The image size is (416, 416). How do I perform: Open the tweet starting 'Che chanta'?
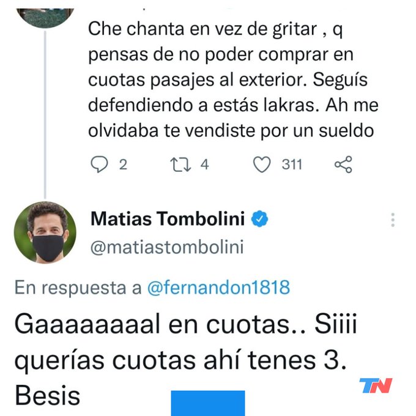(232, 80)
